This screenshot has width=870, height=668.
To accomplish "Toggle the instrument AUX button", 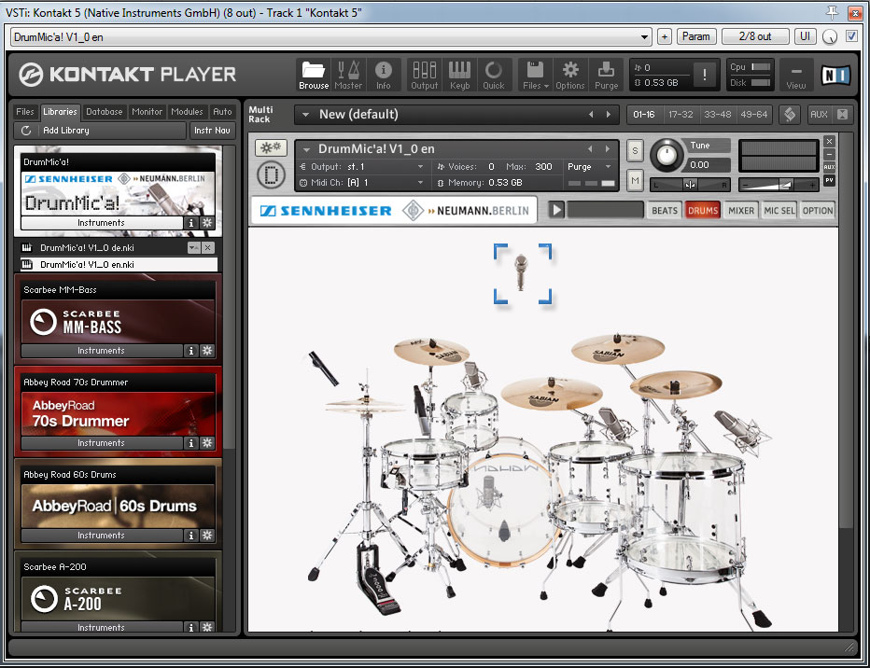I will [829, 167].
